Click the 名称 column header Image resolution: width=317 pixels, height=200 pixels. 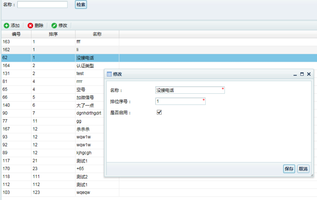(97, 34)
